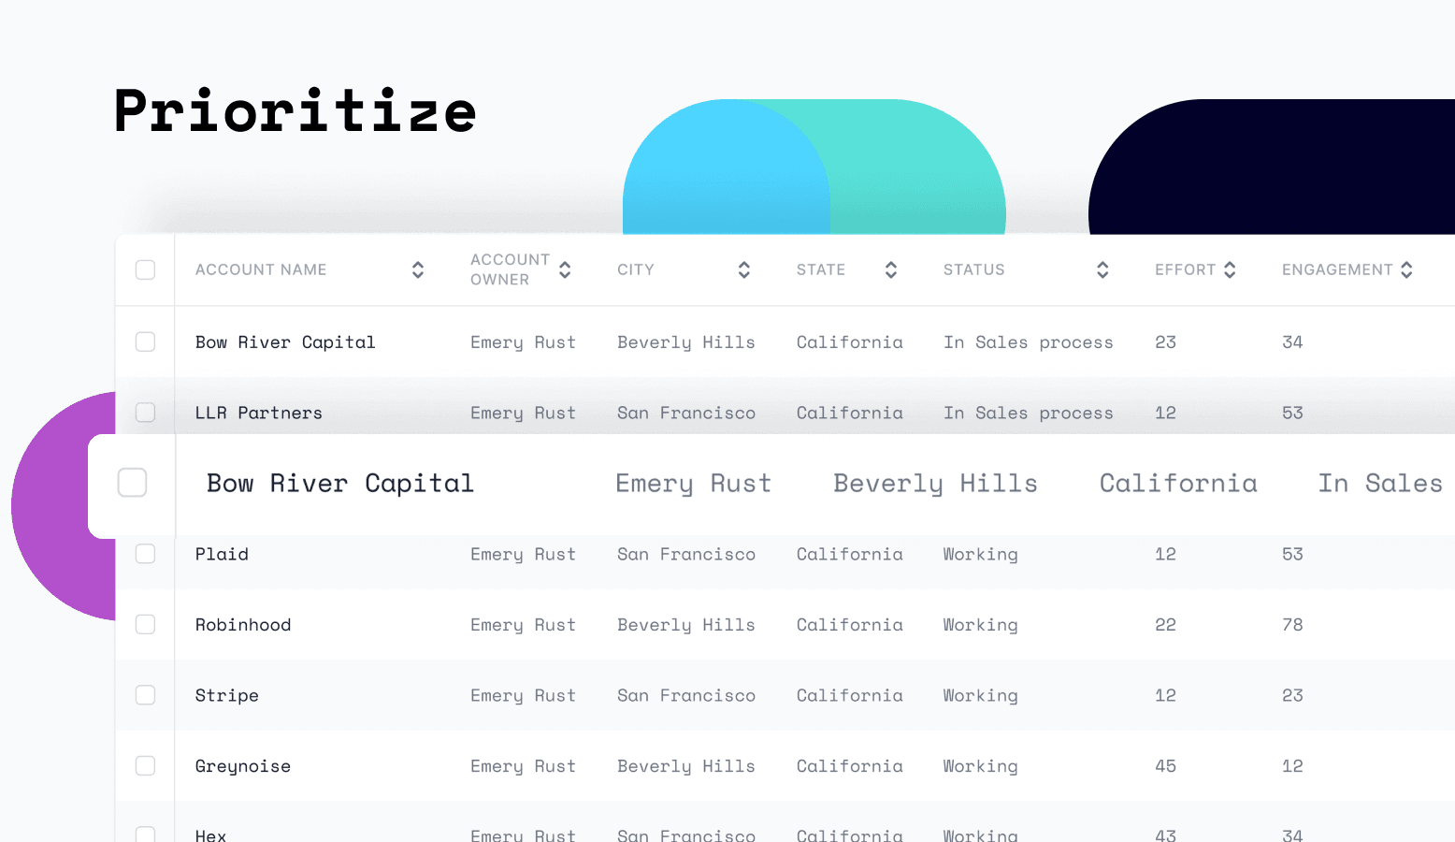Click Hex effort value 43
Image resolution: width=1455 pixels, height=842 pixels.
point(1165,835)
